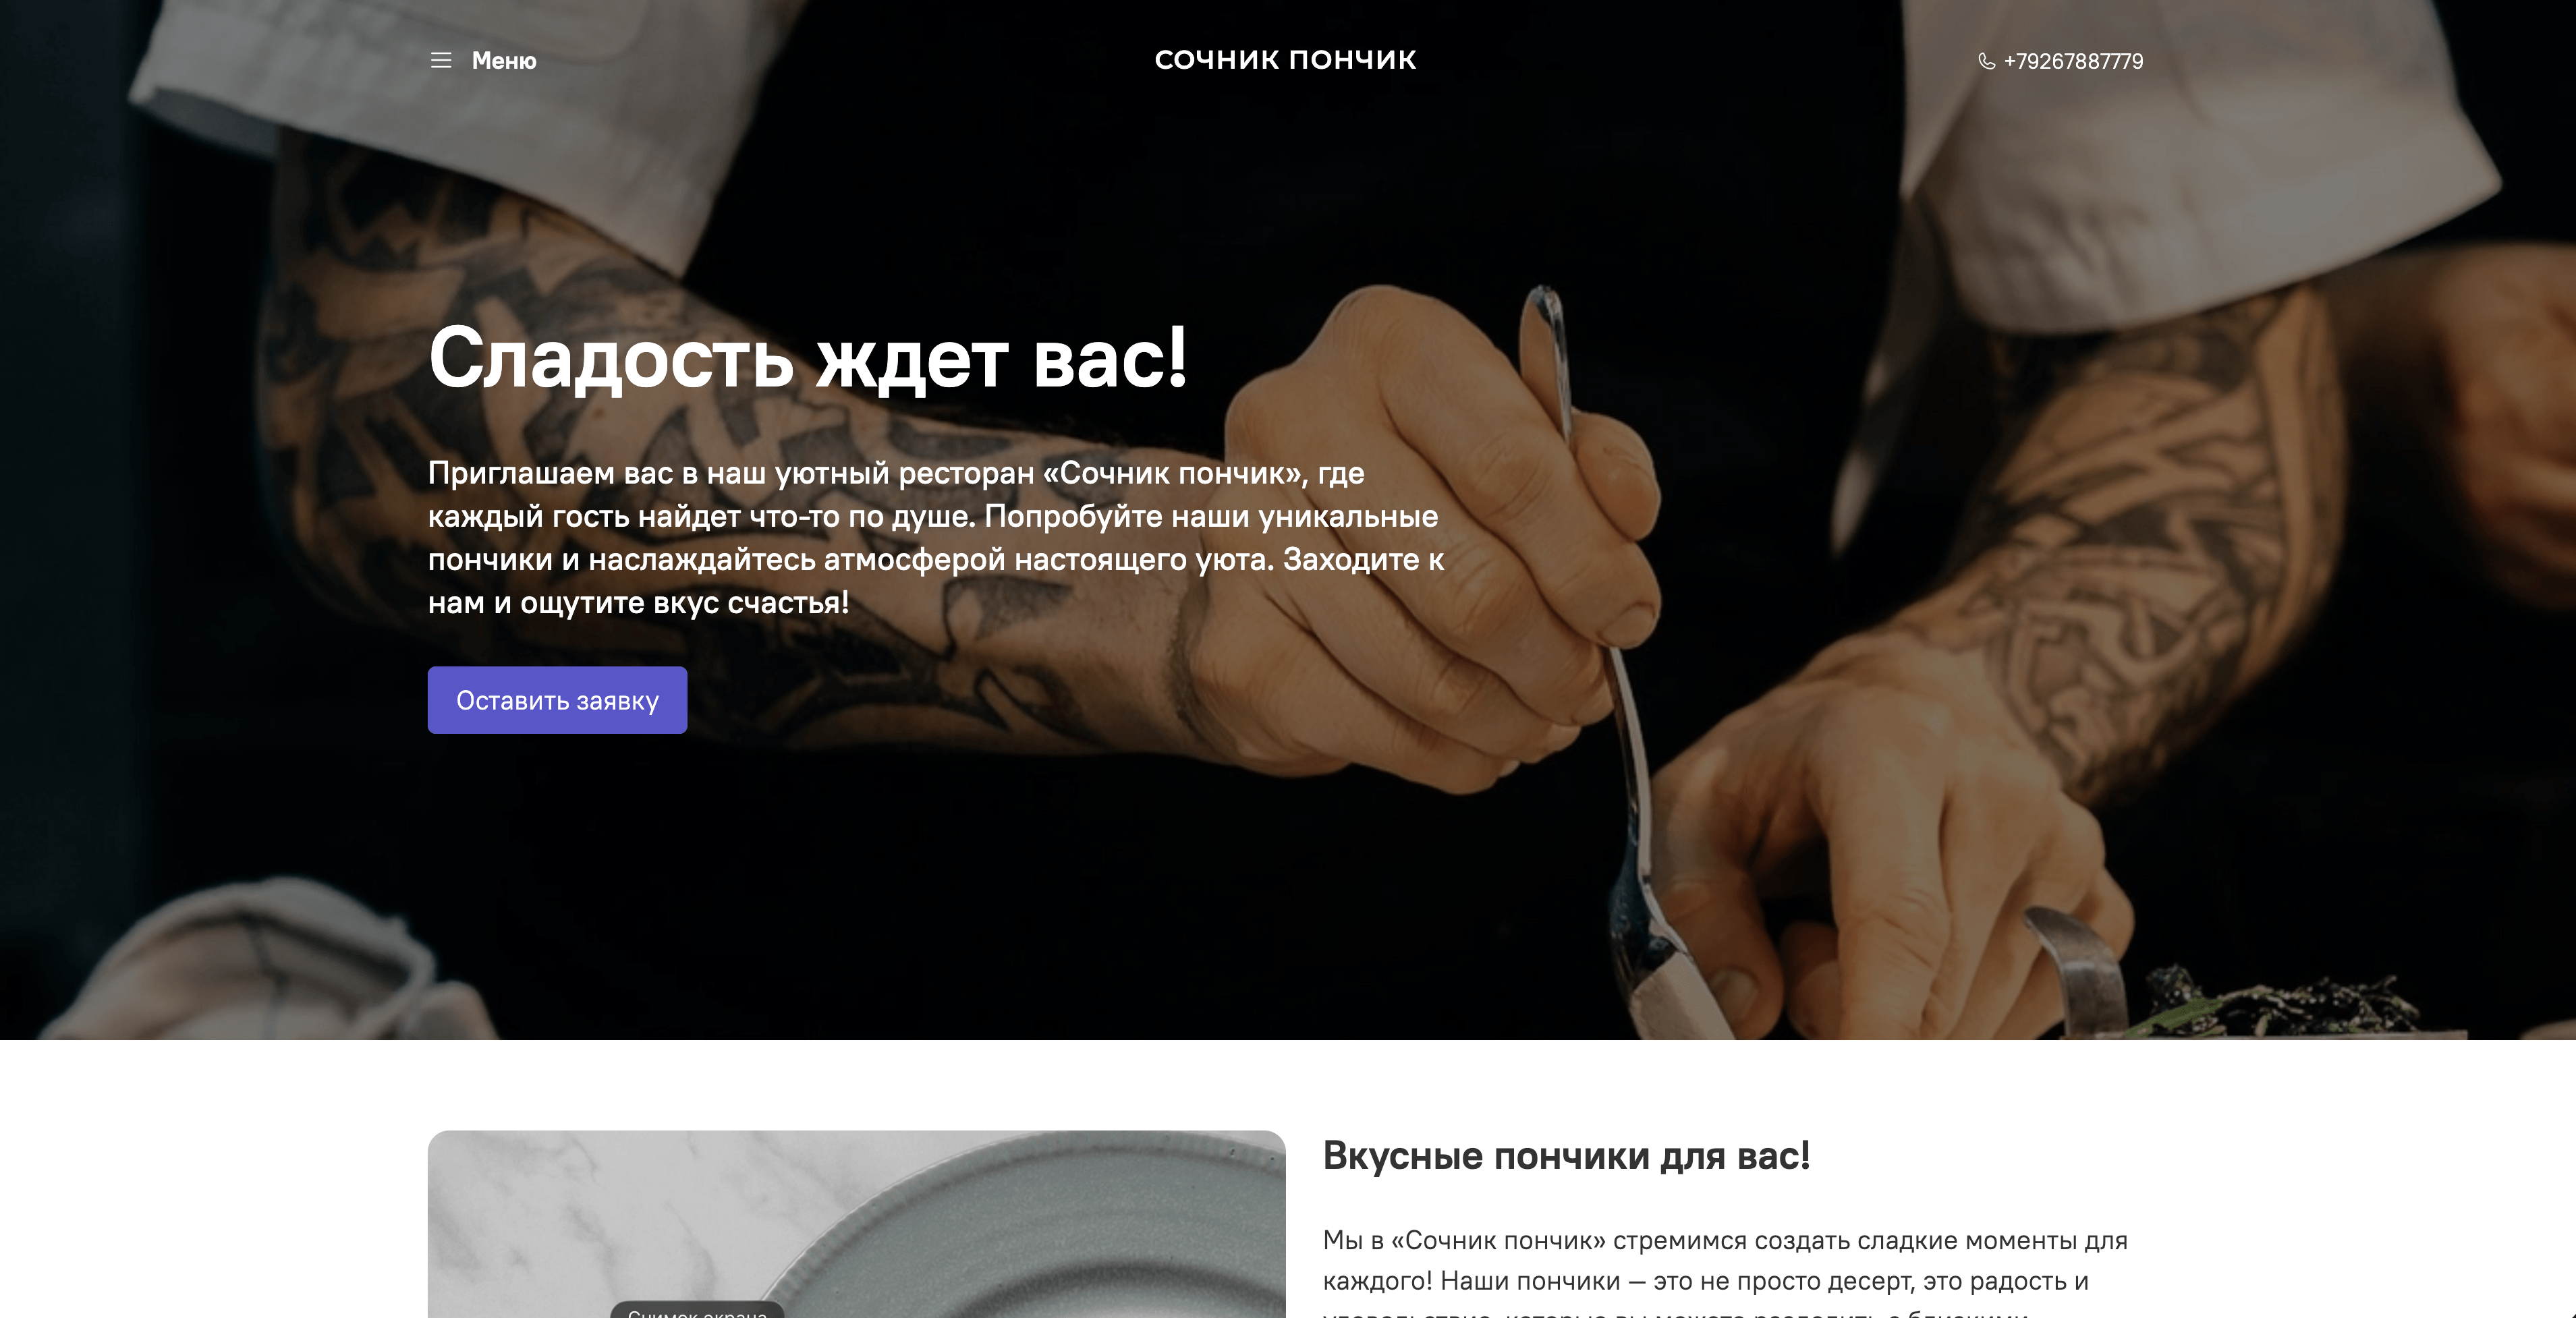2576x1318 pixels.
Task: Click the «Меню» label in header
Action: [x=504, y=61]
